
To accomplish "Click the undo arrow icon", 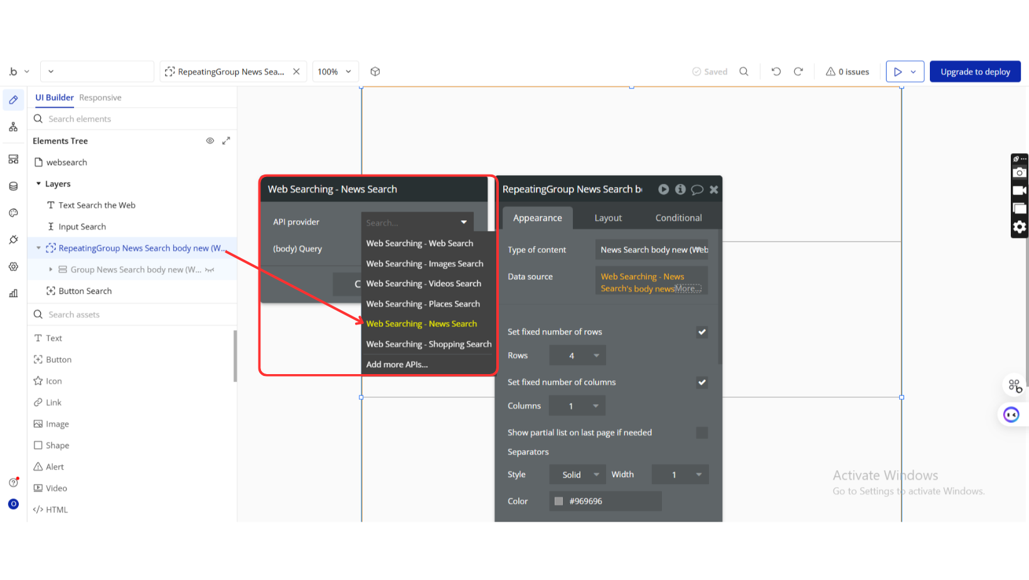I will click(x=776, y=72).
